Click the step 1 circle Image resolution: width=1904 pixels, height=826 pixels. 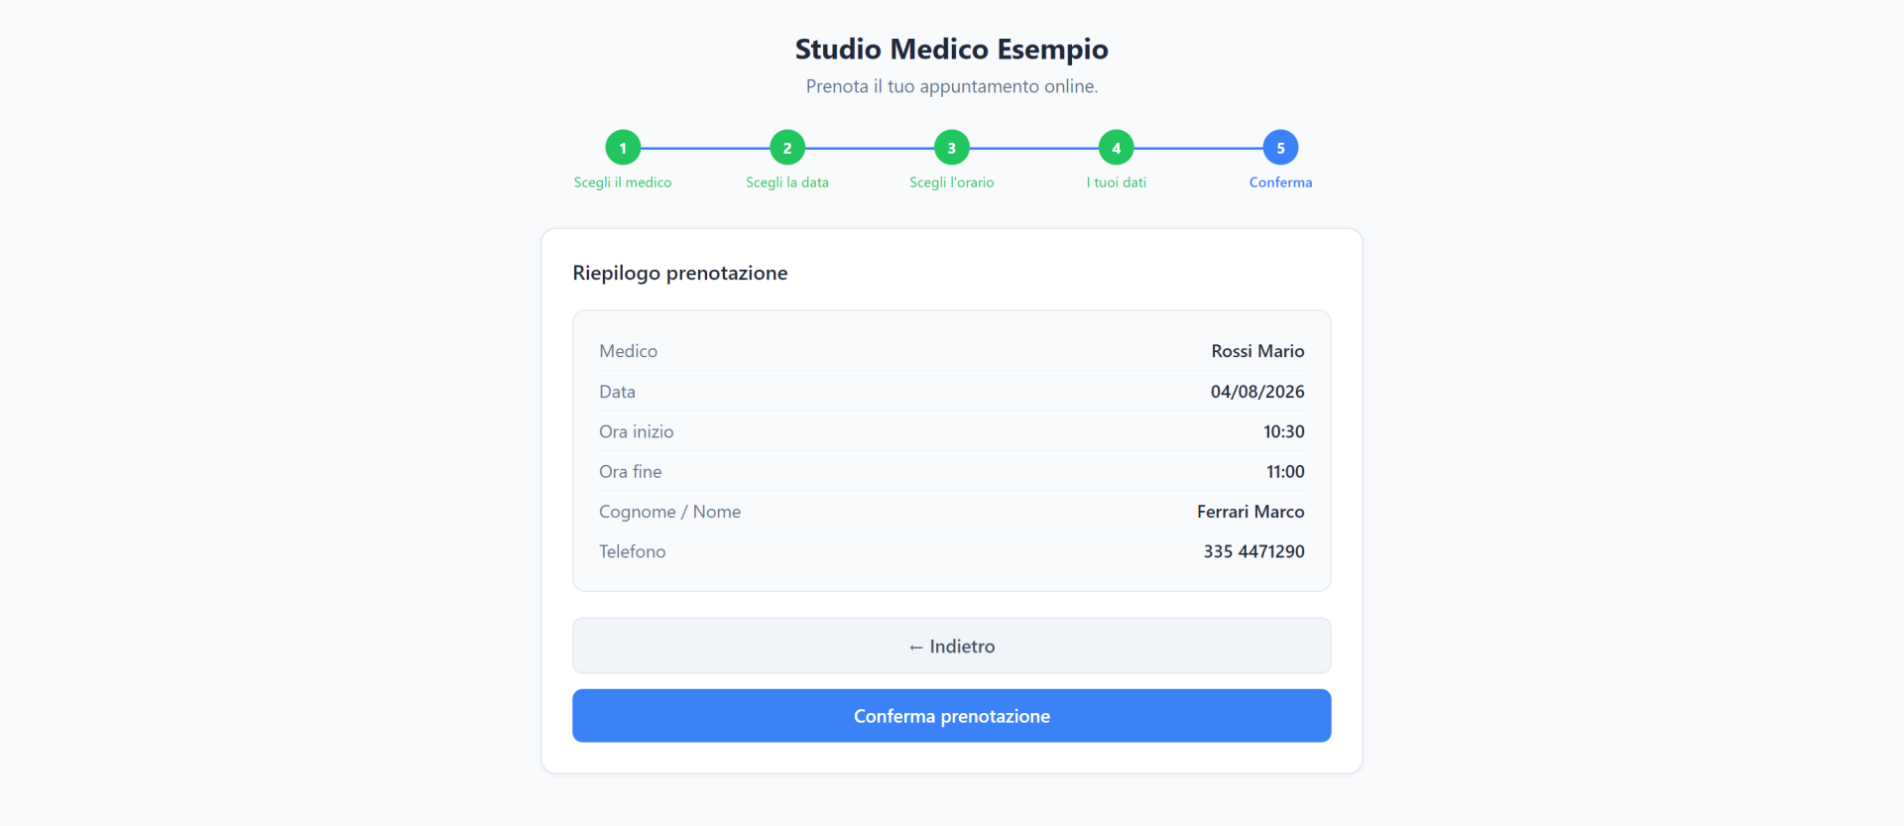pos(623,148)
